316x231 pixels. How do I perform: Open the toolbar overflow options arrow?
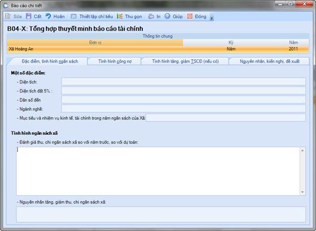[211, 19]
